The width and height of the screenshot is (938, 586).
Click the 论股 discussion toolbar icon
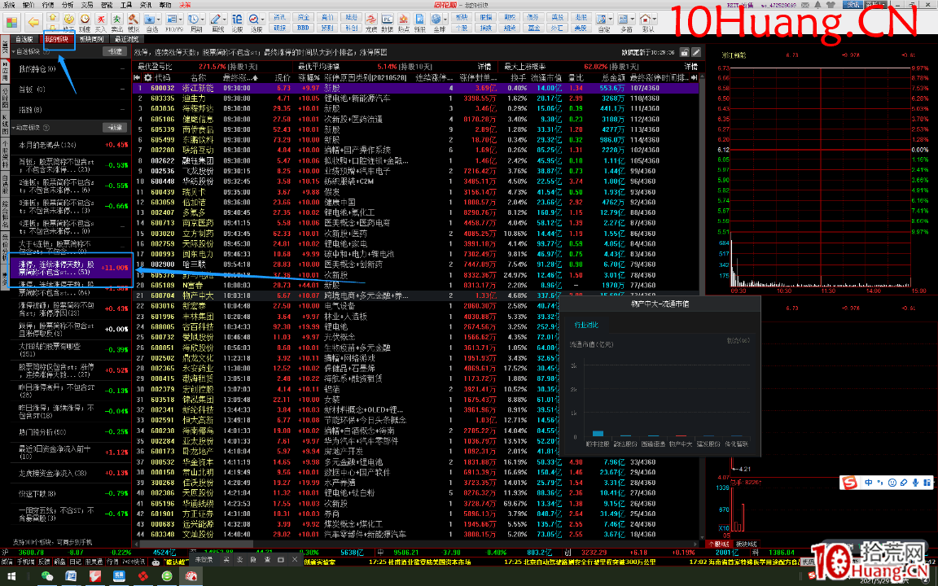[237, 20]
